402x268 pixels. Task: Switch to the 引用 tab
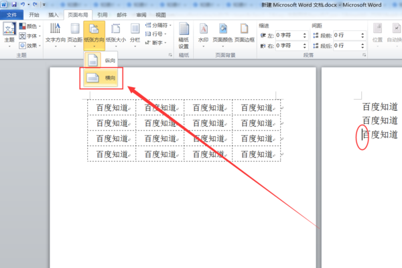click(x=103, y=15)
